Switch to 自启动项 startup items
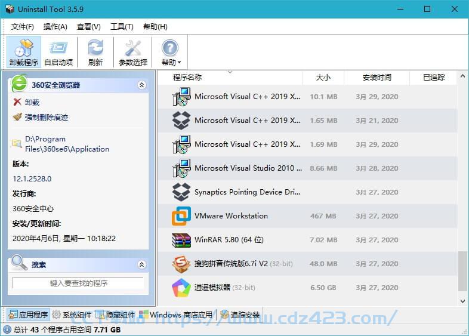 coord(58,52)
